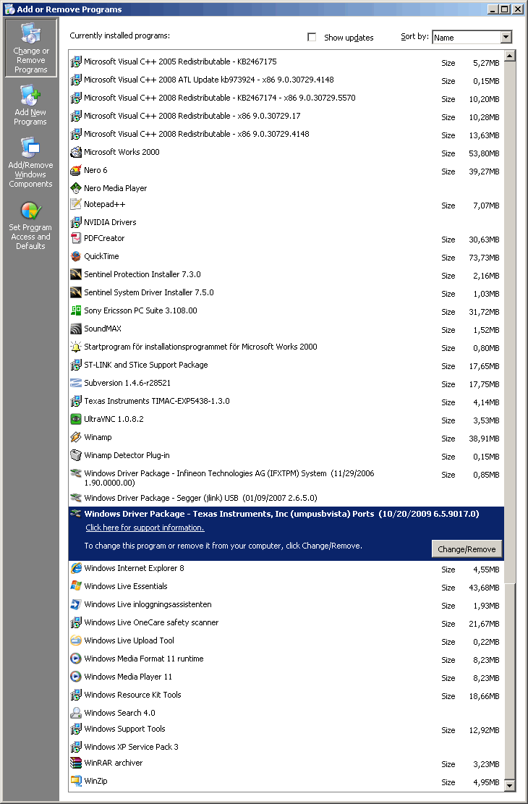
Task: Click the Windows Live Upload Tool icon
Action: [x=76, y=640]
